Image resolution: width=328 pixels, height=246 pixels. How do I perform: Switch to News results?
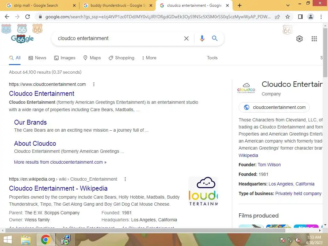coord(37,58)
